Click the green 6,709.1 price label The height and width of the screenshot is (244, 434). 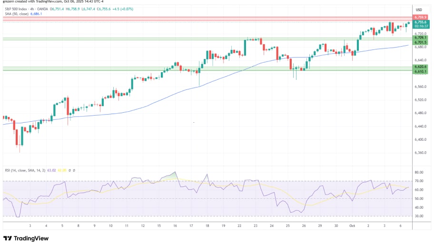(420, 38)
